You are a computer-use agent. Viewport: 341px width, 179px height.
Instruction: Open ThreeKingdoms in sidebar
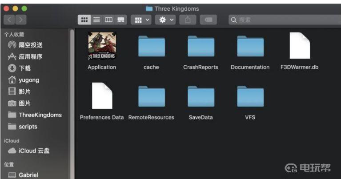35,115
